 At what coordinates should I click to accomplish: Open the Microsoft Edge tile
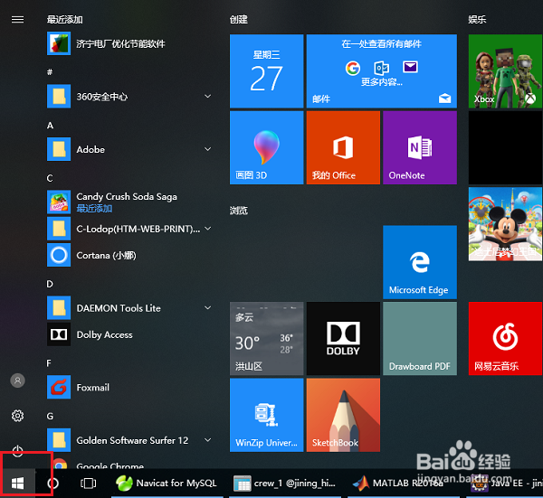tap(420, 262)
